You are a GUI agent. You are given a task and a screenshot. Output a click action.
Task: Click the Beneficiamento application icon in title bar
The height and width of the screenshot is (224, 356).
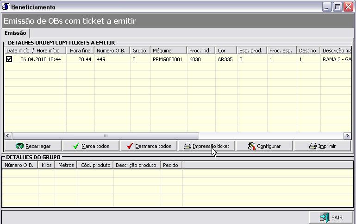6,7
